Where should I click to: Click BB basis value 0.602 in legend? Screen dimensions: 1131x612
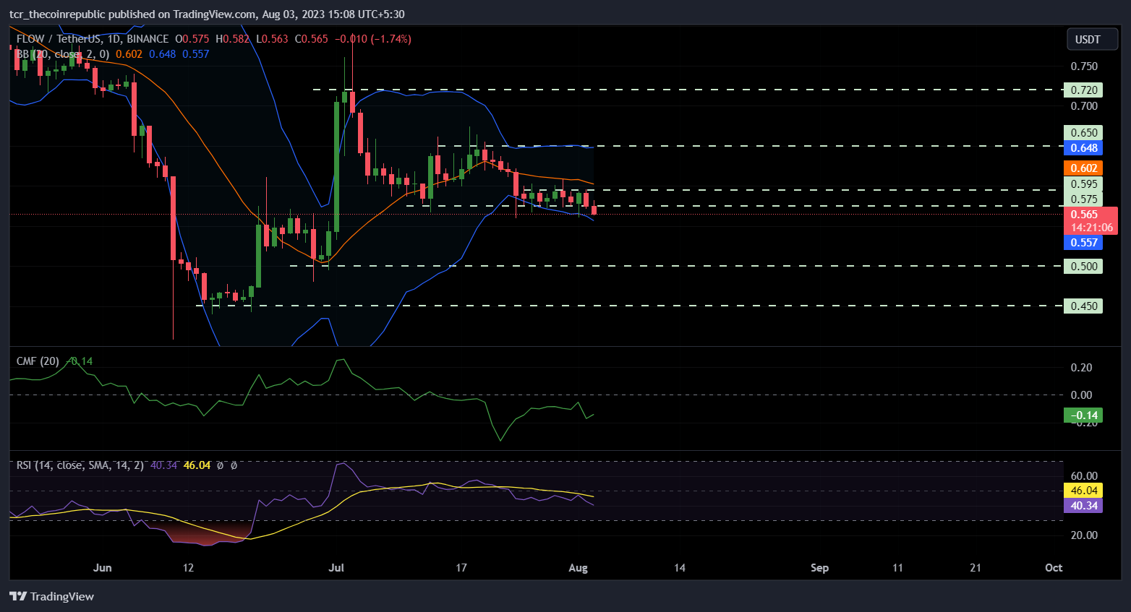[129, 54]
